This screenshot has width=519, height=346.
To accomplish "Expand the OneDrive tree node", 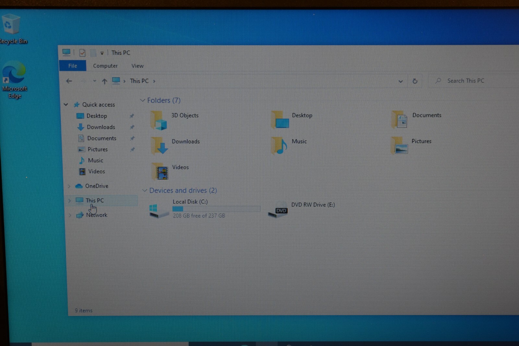I will [69, 186].
